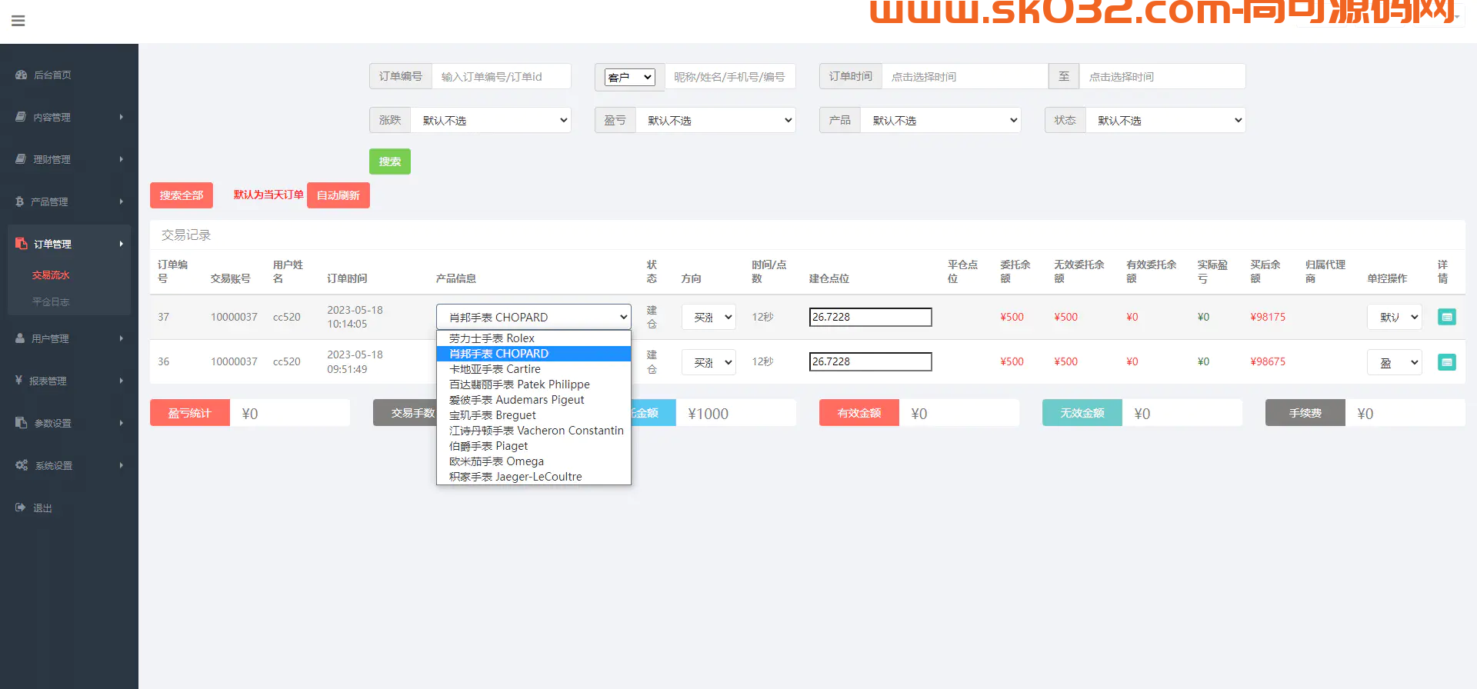
Task: Open details icon for order 36
Action: (x=1446, y=361)
